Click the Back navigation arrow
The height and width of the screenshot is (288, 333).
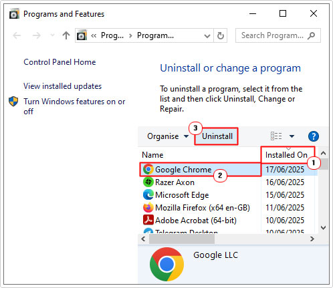tap(17, 35)
